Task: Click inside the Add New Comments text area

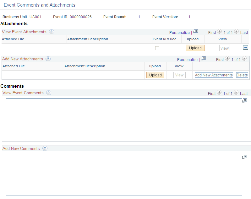Action: [x=124, y=175]
